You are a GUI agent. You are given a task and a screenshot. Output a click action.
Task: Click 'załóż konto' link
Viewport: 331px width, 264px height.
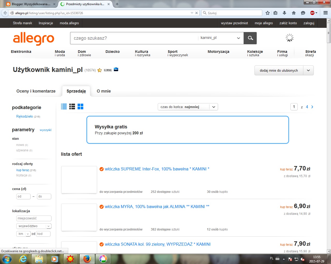pos(288,23)
